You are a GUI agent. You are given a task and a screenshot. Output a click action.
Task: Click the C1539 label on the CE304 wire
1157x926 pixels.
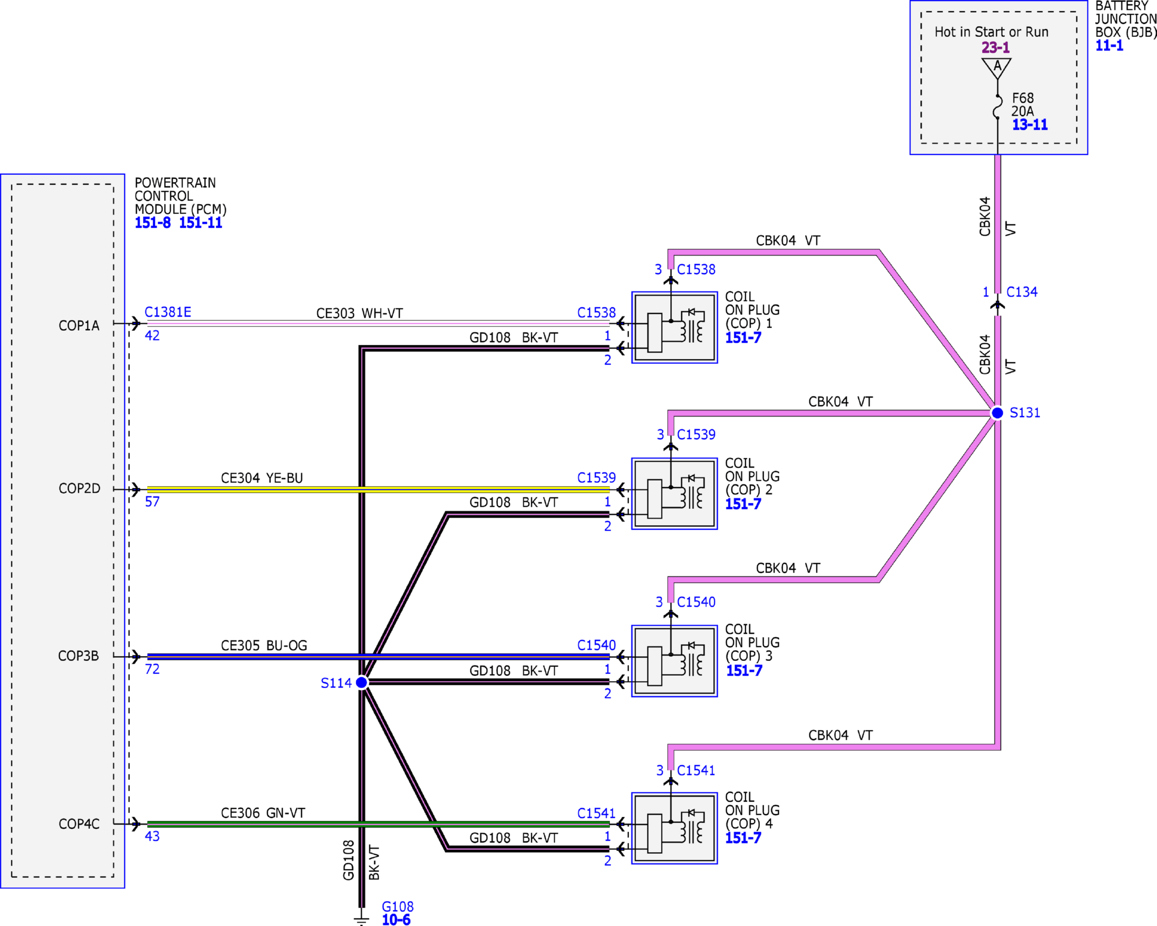click(596, 477)
